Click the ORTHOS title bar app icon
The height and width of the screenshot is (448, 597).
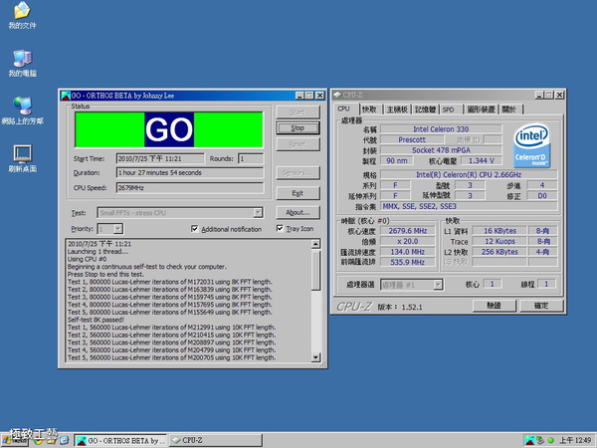click(x=66, y=96)
